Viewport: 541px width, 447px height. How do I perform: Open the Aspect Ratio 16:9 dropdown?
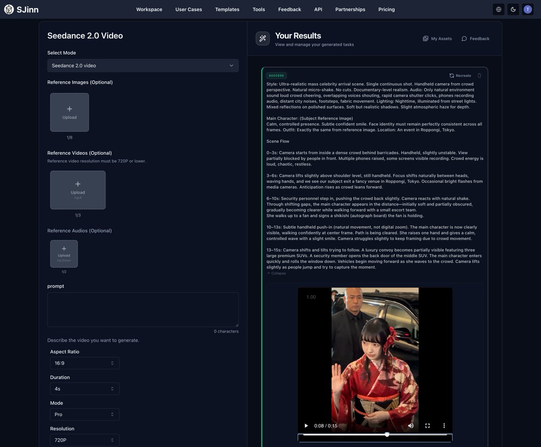coord(85,363)
